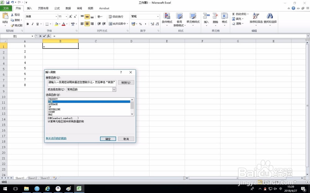
Task: Click the increase indent icon
Action: [104, 24]
